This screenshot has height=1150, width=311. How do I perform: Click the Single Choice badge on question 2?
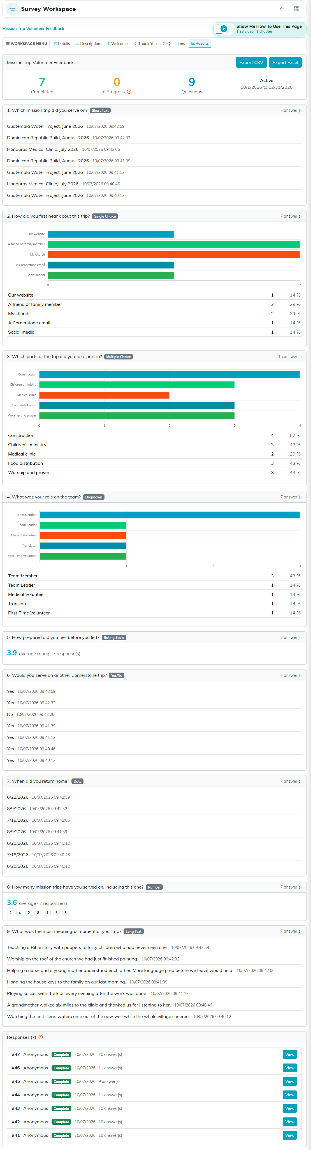pyautogui.click(x=105, y=216)
